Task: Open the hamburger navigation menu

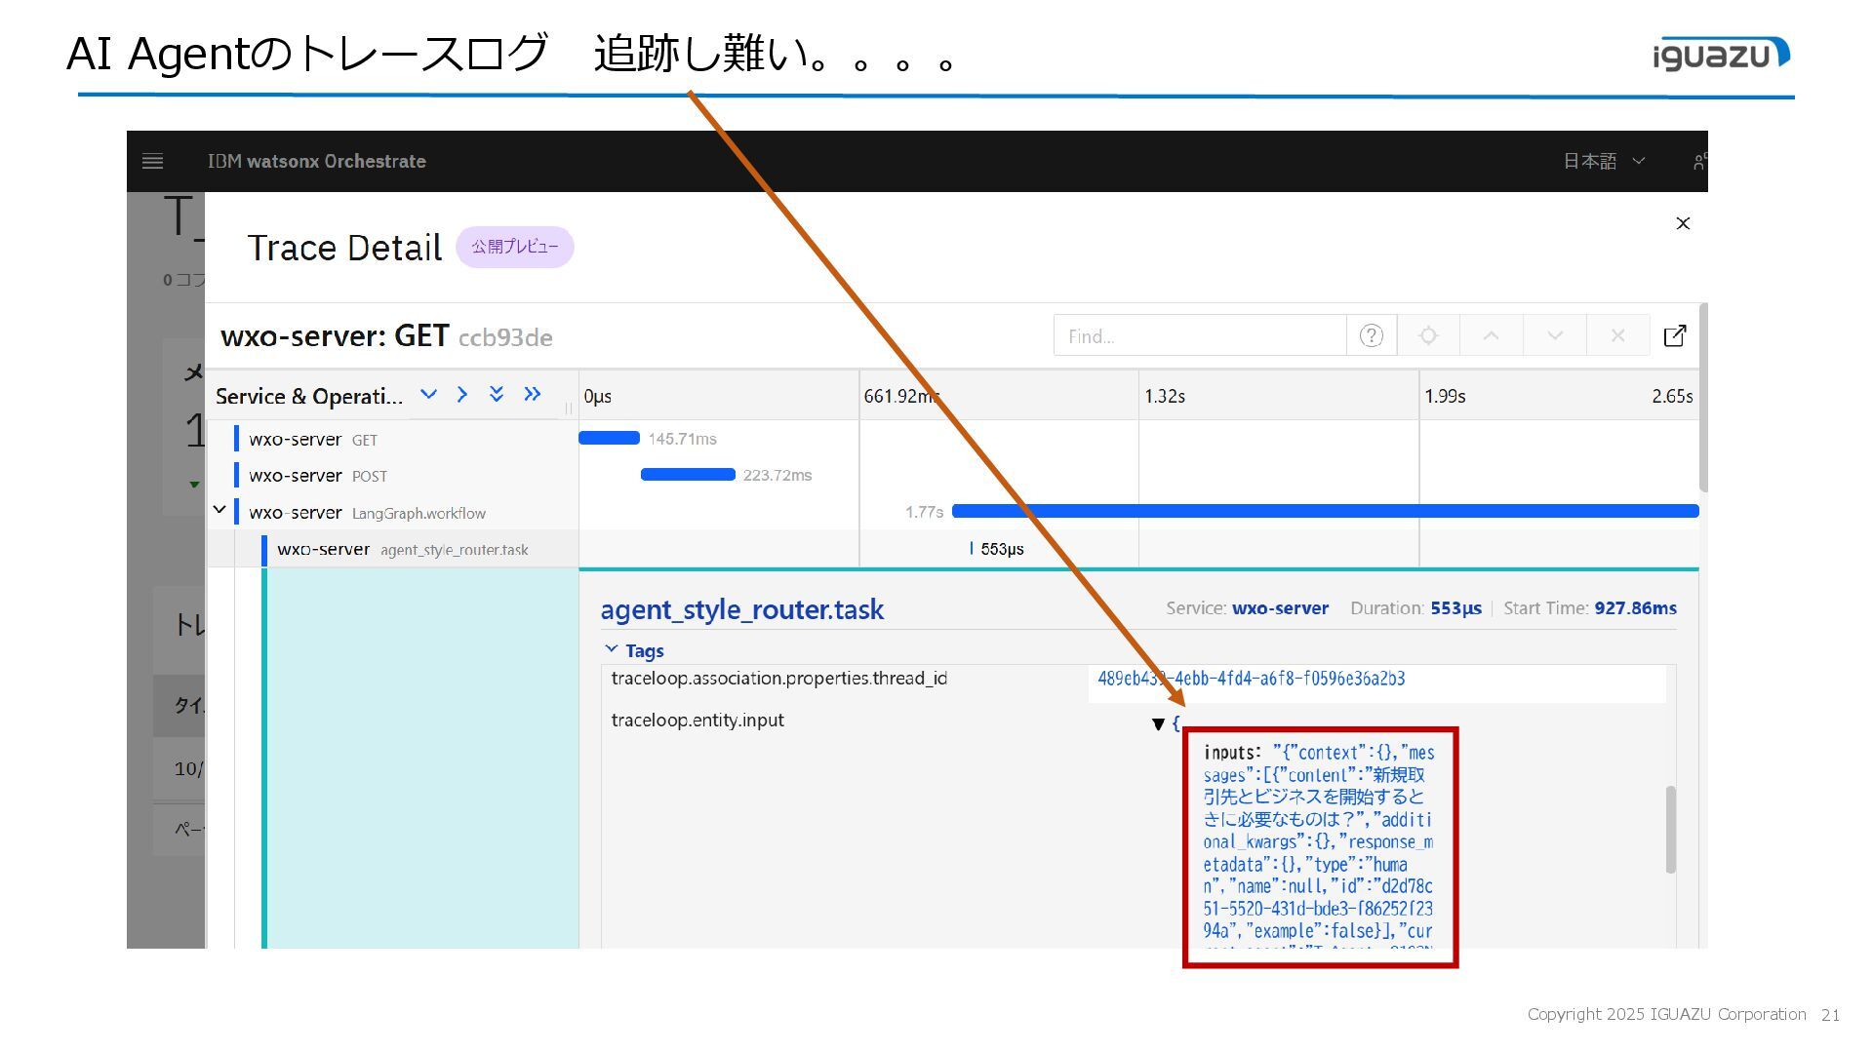Action: [x=153, y=162]
